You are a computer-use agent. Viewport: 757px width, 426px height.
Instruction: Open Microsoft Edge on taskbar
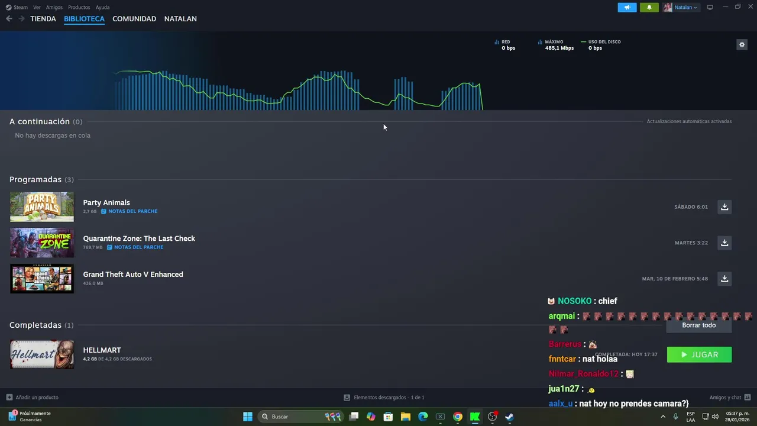click(x=423, y=417)
